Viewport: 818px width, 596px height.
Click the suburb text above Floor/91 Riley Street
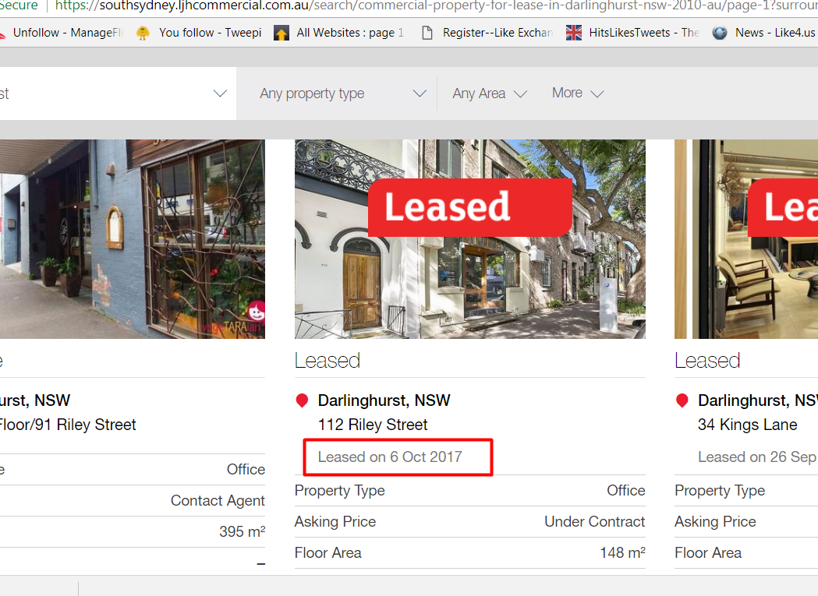point(35,400)
